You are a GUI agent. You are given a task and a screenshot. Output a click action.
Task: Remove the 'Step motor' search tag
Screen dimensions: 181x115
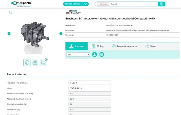tap(98, 4)
